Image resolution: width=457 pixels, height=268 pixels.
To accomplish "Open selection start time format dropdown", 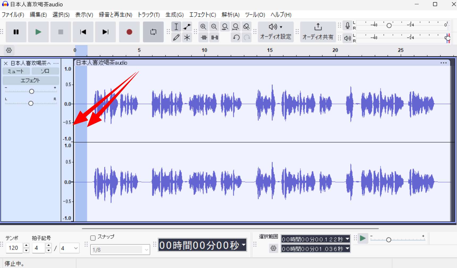I will (347, 239).
